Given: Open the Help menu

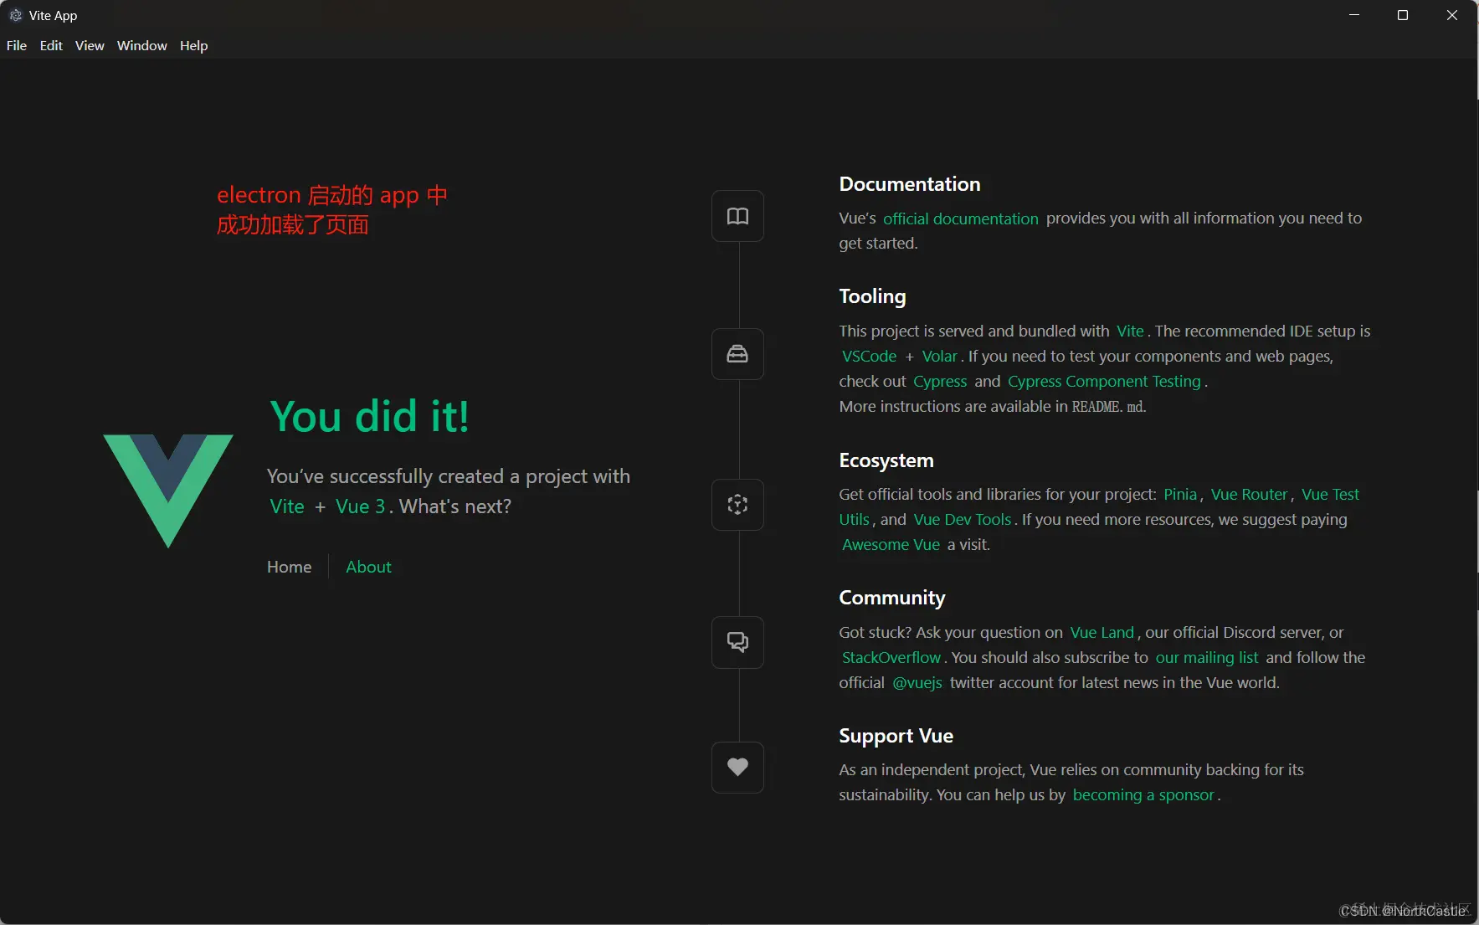Looking at the screenshot, I should (193, 45).
